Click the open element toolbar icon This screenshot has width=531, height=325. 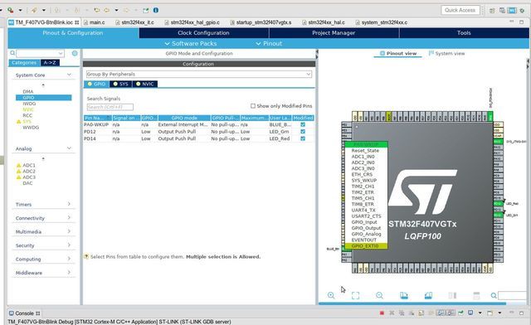(x=34, y=10)
